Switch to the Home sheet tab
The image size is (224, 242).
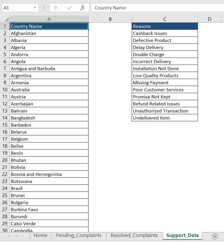click(40, 236)
